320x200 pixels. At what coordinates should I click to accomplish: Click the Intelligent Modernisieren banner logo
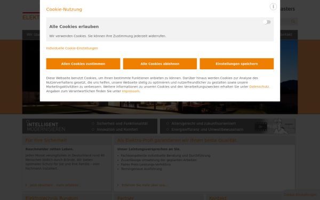pos(46,126)
